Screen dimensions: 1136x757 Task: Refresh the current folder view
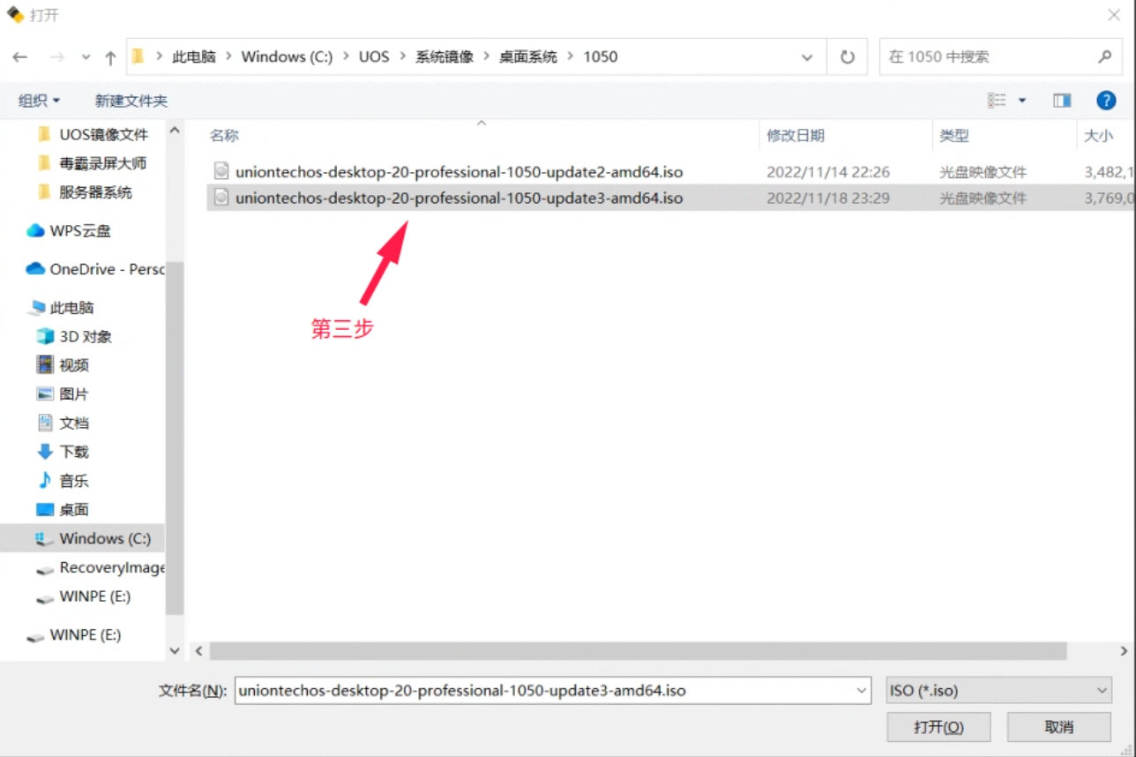coord(847,57)
